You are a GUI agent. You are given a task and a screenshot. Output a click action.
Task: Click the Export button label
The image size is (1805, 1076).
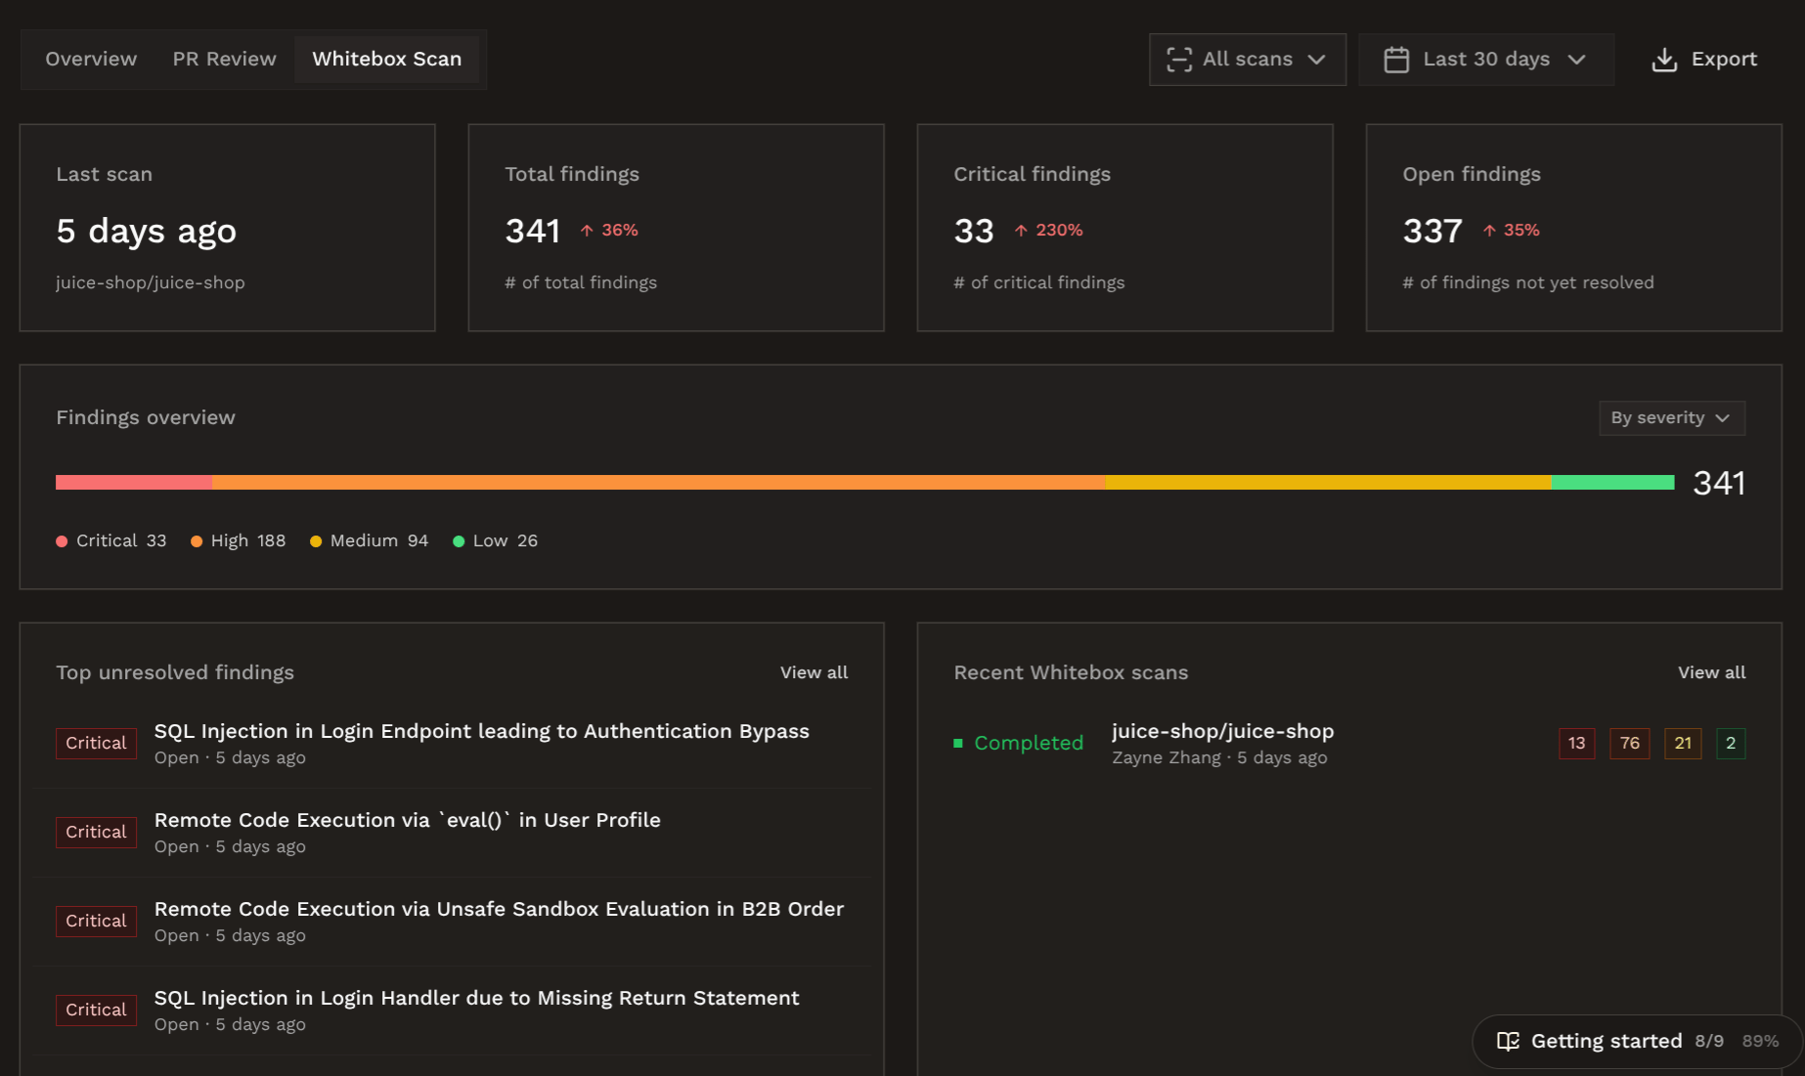(x=1724, y=59)
